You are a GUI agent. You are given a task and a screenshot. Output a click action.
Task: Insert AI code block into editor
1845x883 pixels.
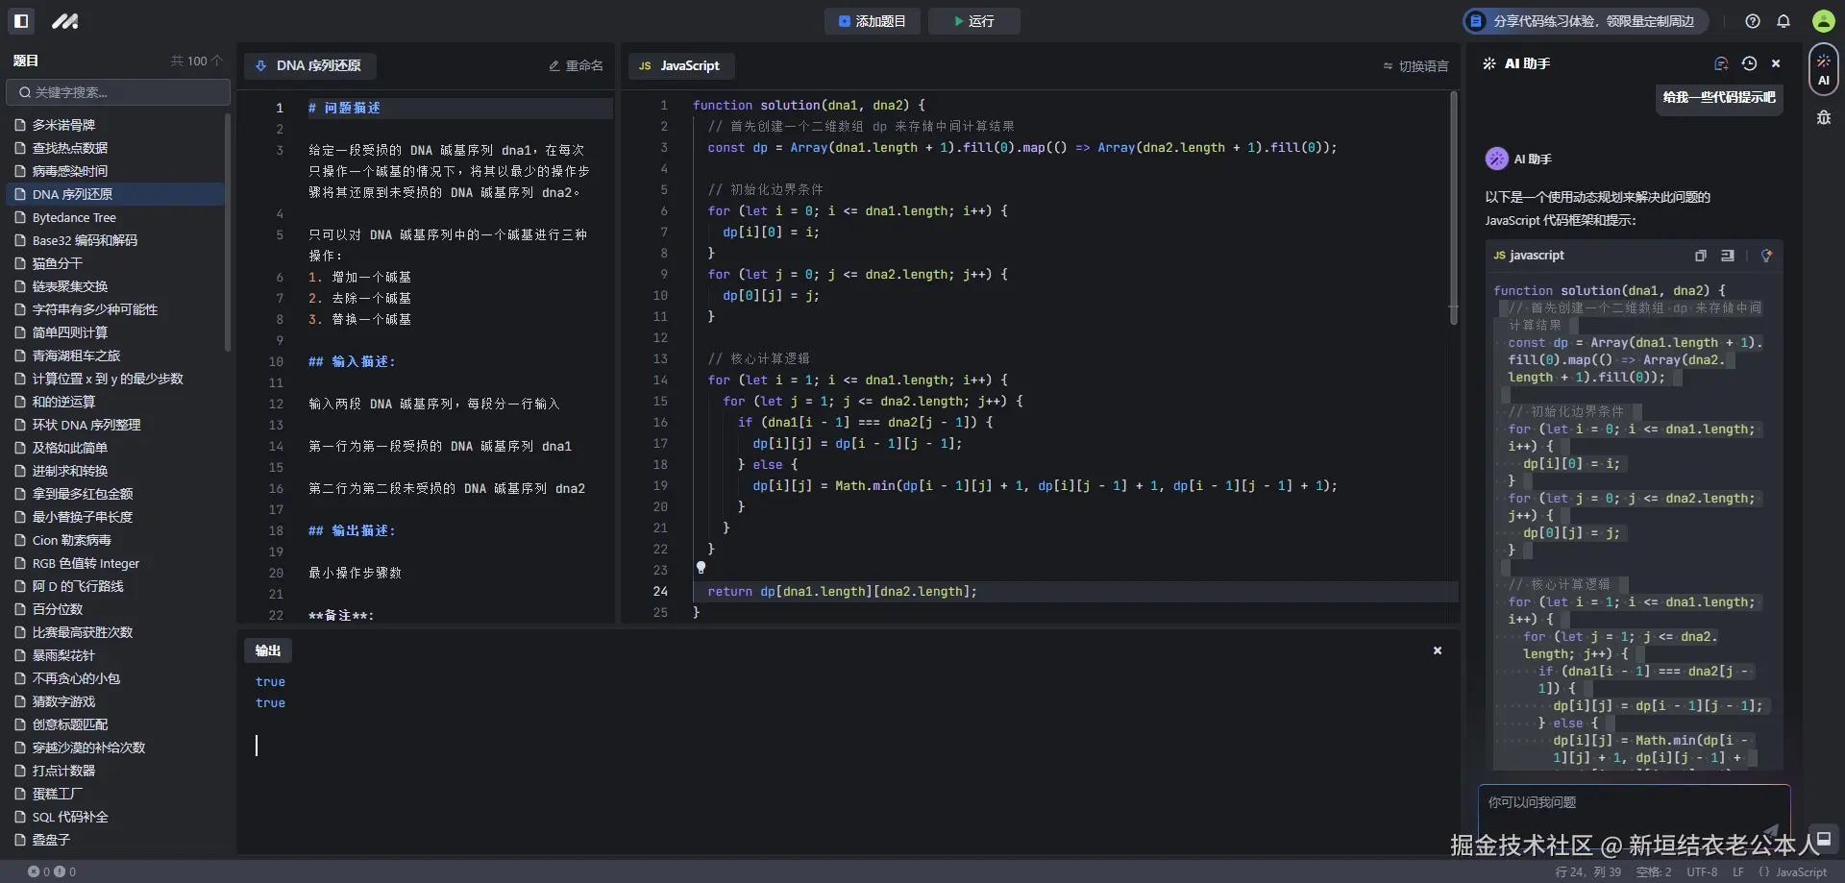pyautogui.click(x=1728, y=256)
